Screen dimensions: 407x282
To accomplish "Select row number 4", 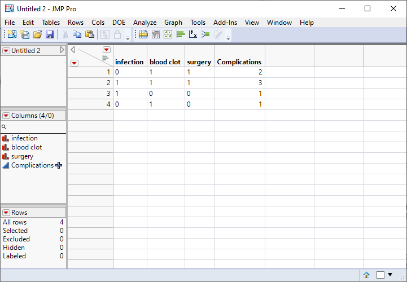I will pos(90,104).
